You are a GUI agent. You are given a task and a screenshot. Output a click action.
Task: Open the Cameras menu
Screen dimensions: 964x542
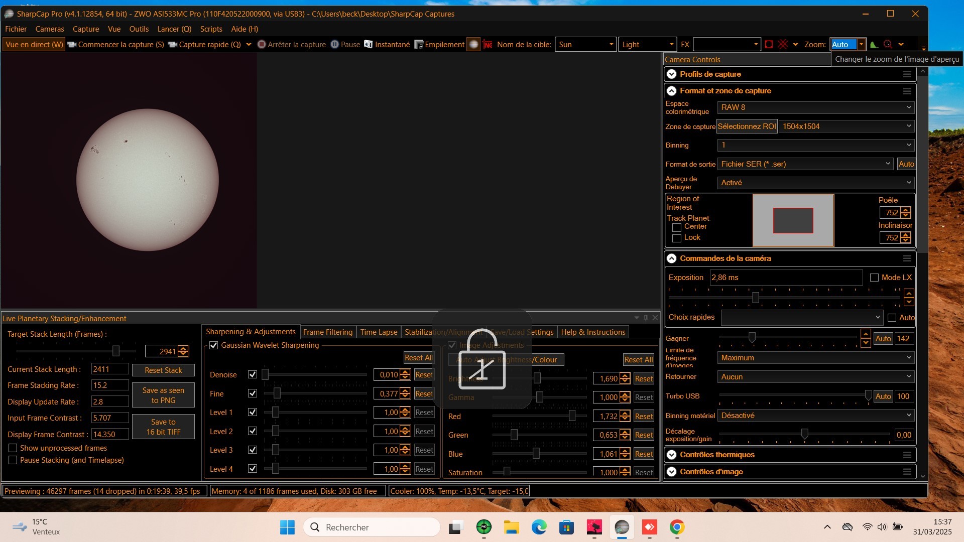click(50, 29)
